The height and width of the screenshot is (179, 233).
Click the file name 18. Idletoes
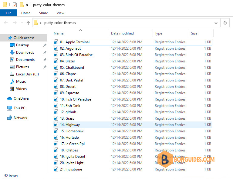[69, 150]
